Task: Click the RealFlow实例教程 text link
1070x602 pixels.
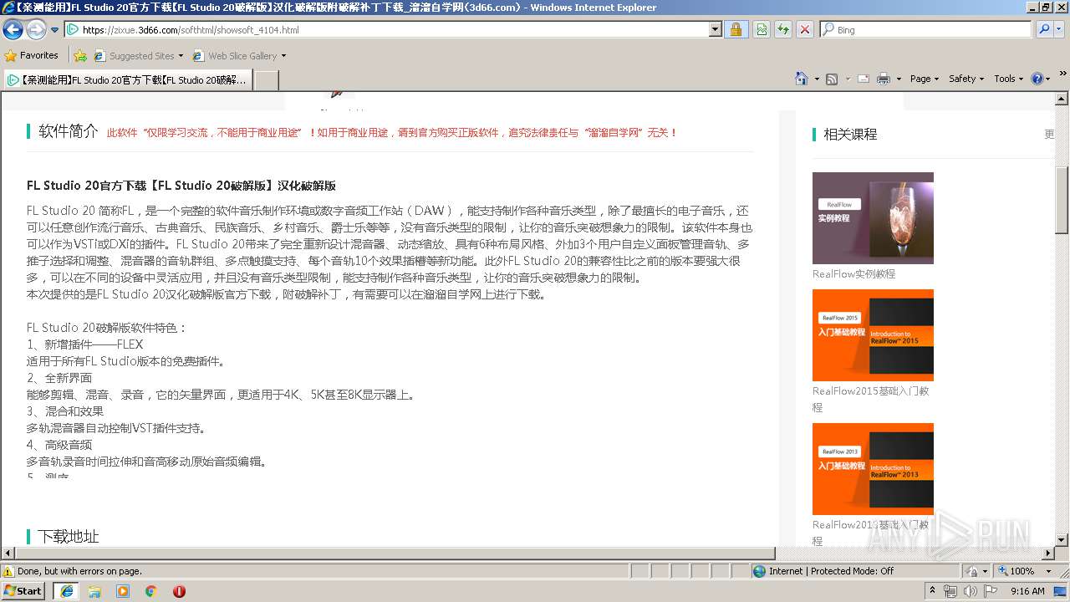Action: pyautogui.click(x=853, y=273)
